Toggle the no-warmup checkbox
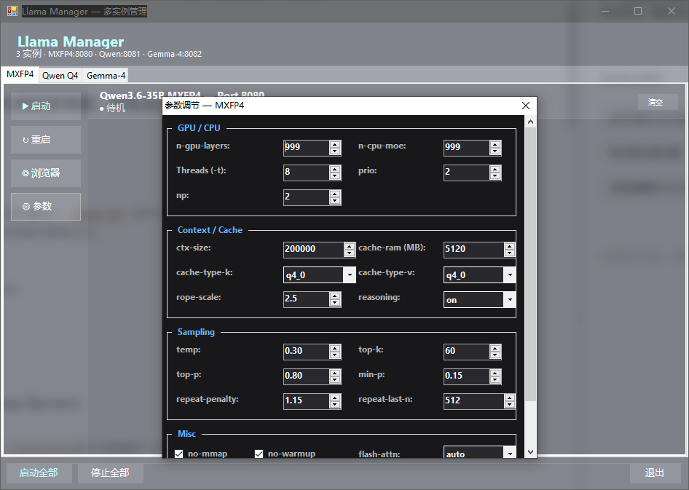 pos(259,454)
